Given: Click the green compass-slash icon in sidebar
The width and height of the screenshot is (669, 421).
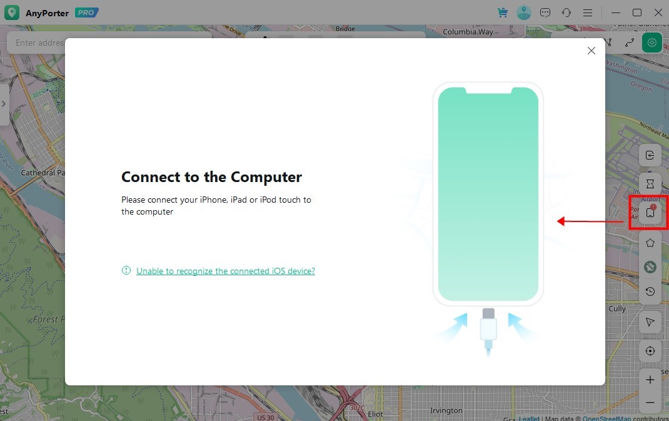Looking at the screenshot, I should [x=650, y=267].
